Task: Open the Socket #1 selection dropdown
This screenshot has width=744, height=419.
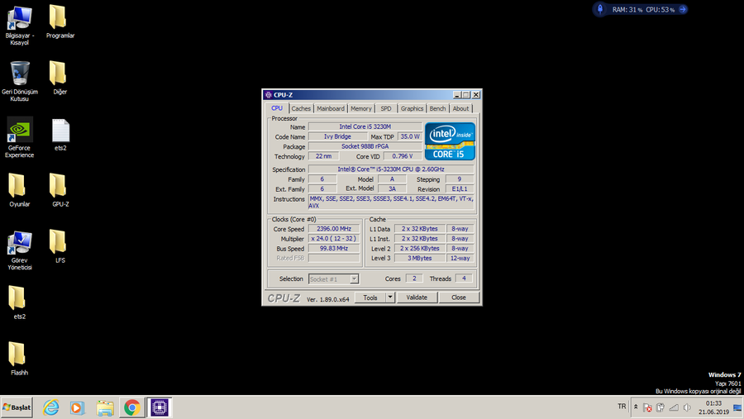Action: click(354, 279)
